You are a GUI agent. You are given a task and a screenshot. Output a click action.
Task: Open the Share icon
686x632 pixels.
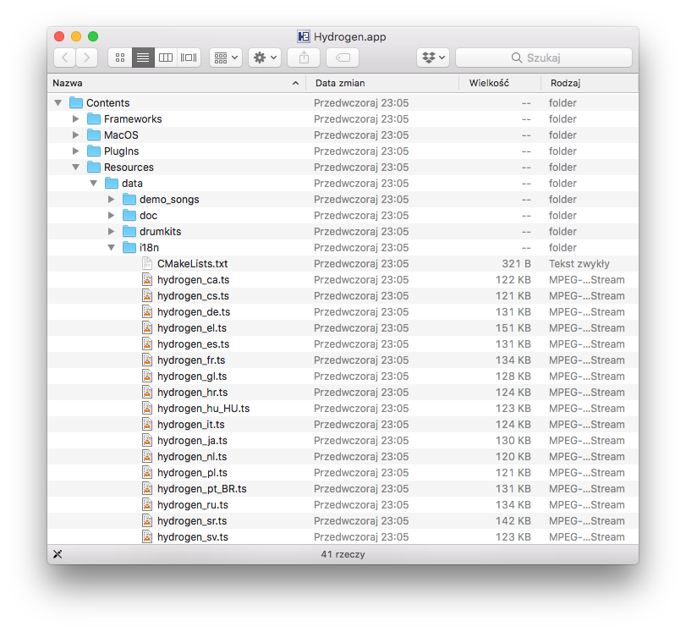coord(303,58)
